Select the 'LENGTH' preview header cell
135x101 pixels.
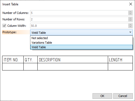(x=120, y=59)
